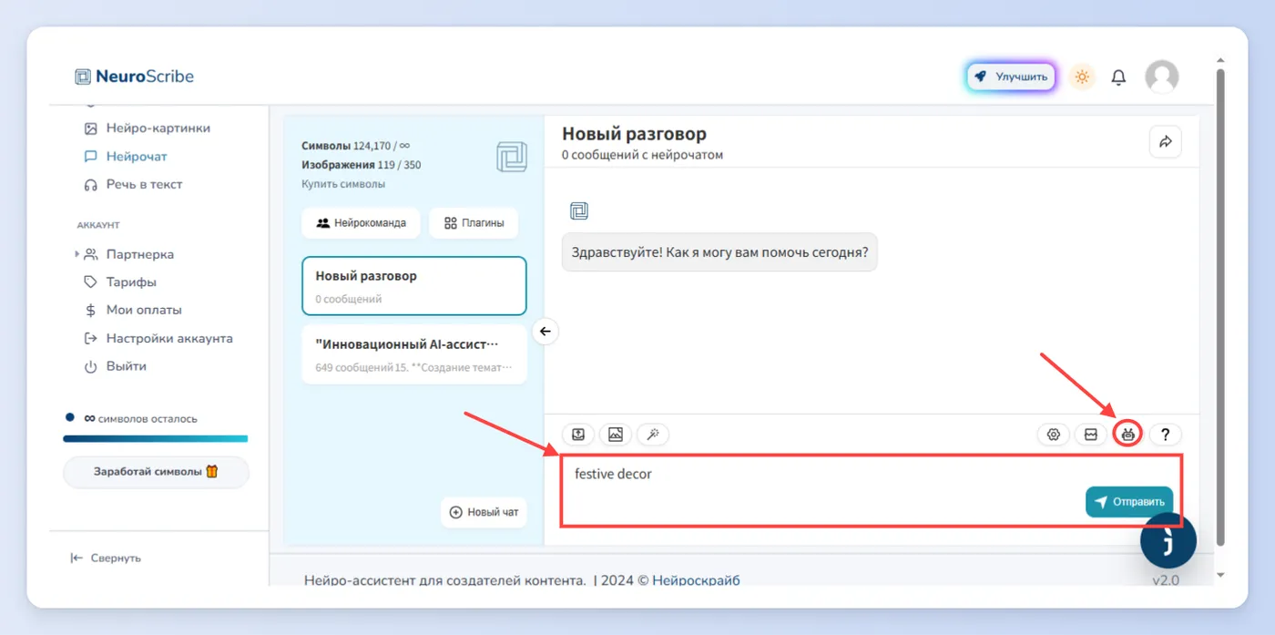The height and width of the screenshot is (635, 1275).
Task: Click the share arrow icon in chat header
Action: click(x=1166, y=141)
